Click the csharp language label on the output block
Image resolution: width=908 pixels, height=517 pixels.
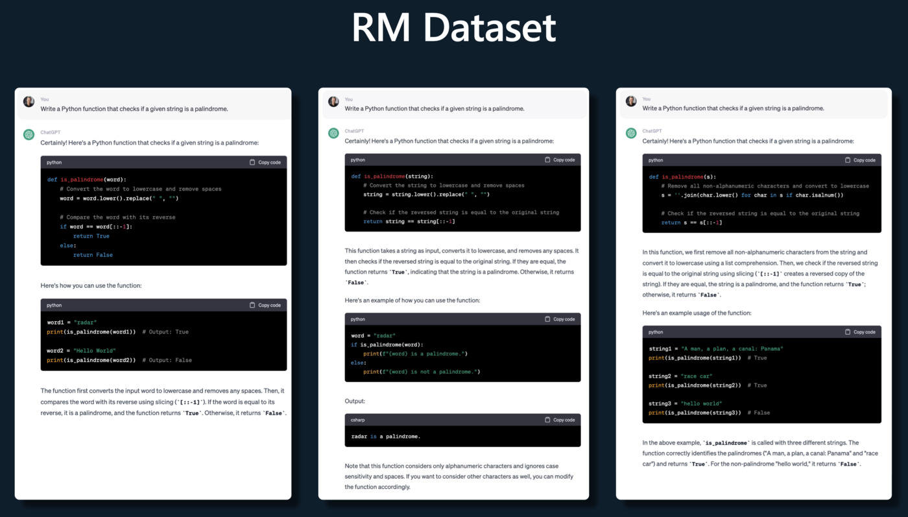click(356, 420)
